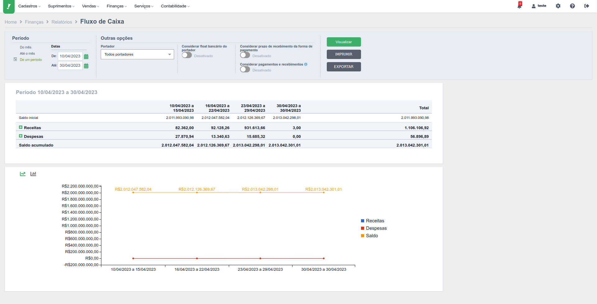Open calendar picker for 'De' date
This screenshot has height=304, width=597.
(86, 57)
